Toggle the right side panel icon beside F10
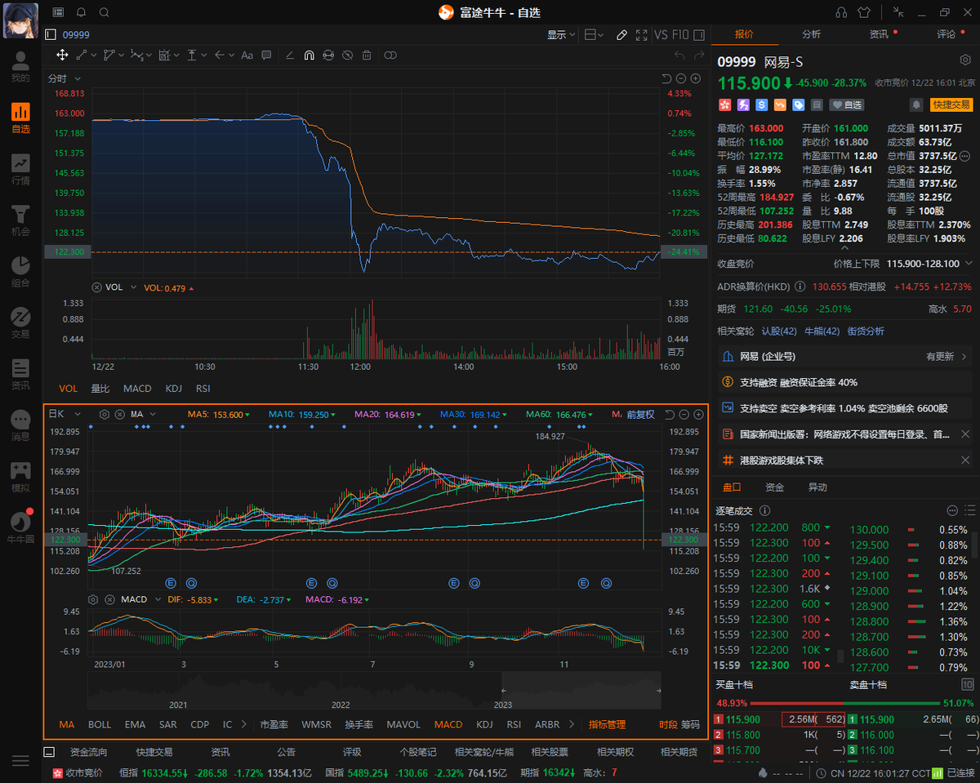 [701, 35]
